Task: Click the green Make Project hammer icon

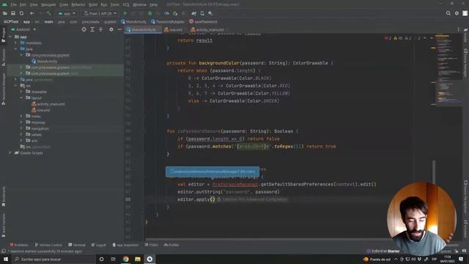Action: [49, 13]
